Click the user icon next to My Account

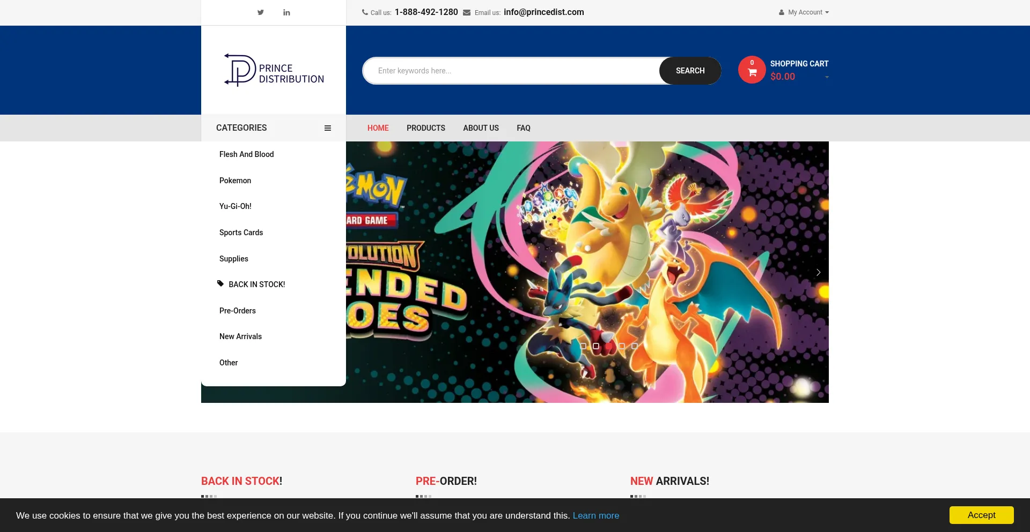coord(782,12)
